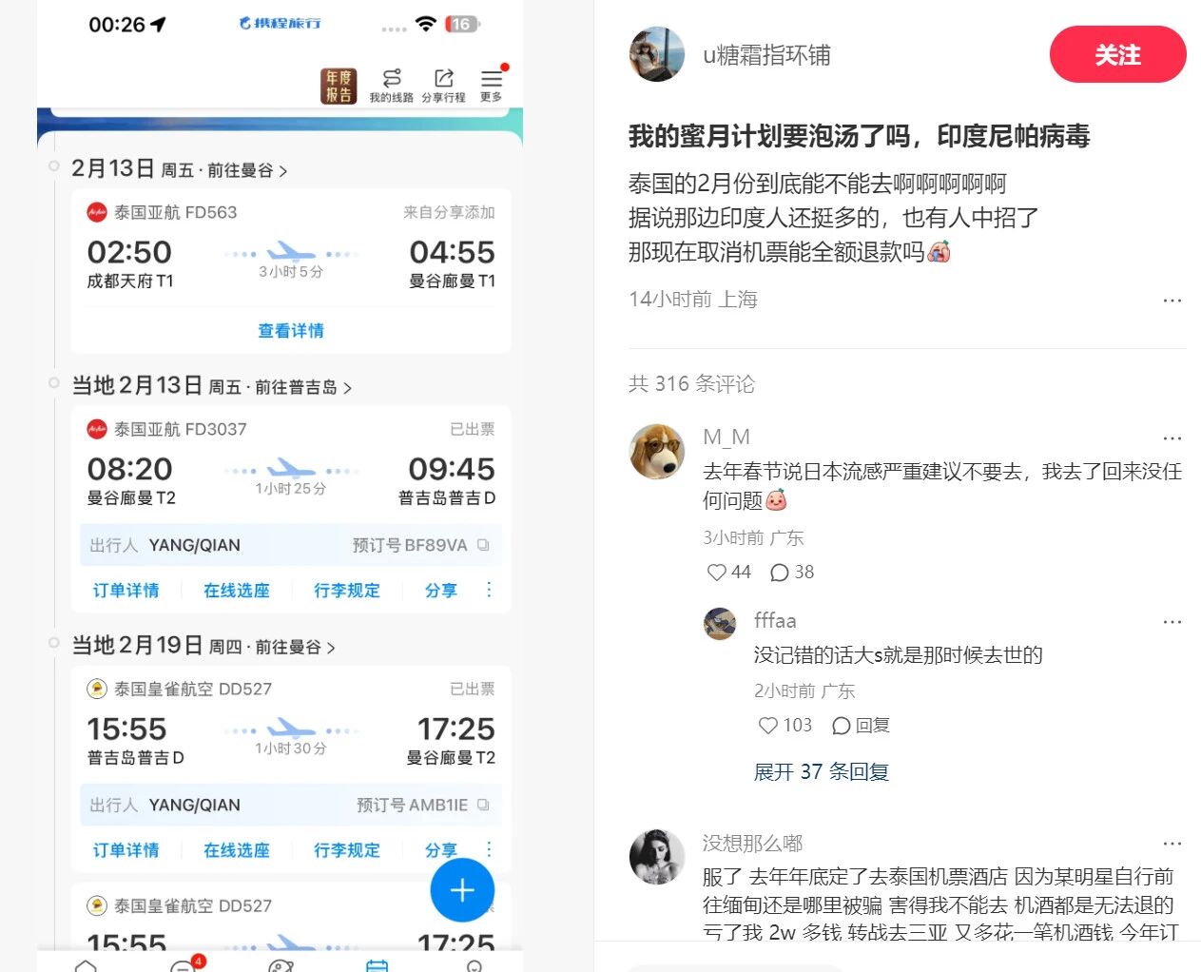This screenshot has height=972, width=1201.
Task: Open the 年度报告 annual report icon
Action: [x=338, y=86]
